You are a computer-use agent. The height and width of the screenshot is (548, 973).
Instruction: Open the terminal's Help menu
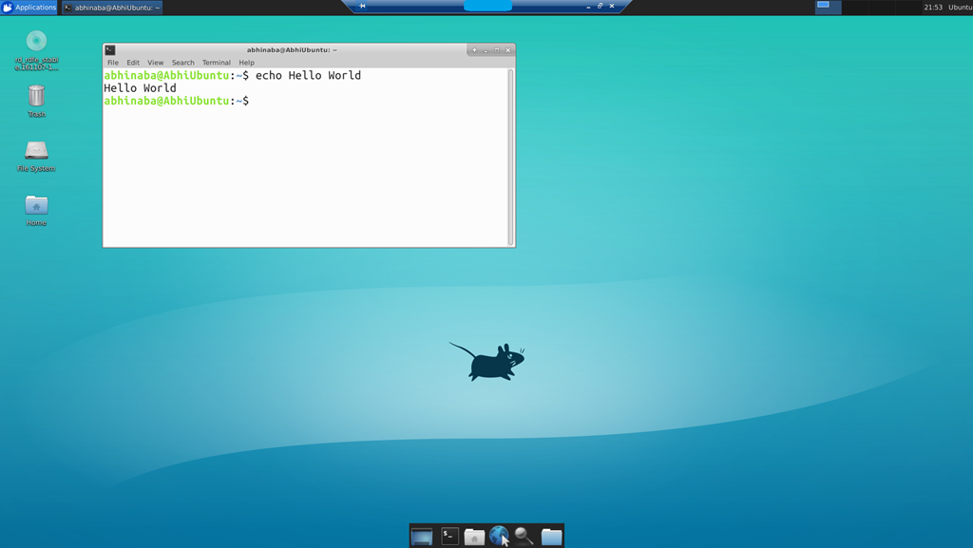point(246,63)
